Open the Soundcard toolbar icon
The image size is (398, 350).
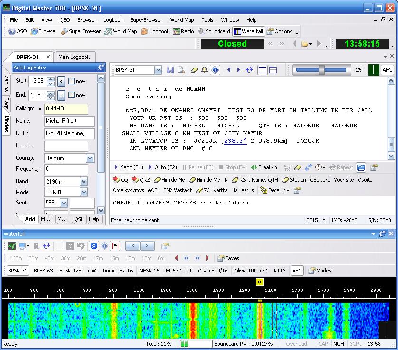pyautogui.click(x=214, y=31)
